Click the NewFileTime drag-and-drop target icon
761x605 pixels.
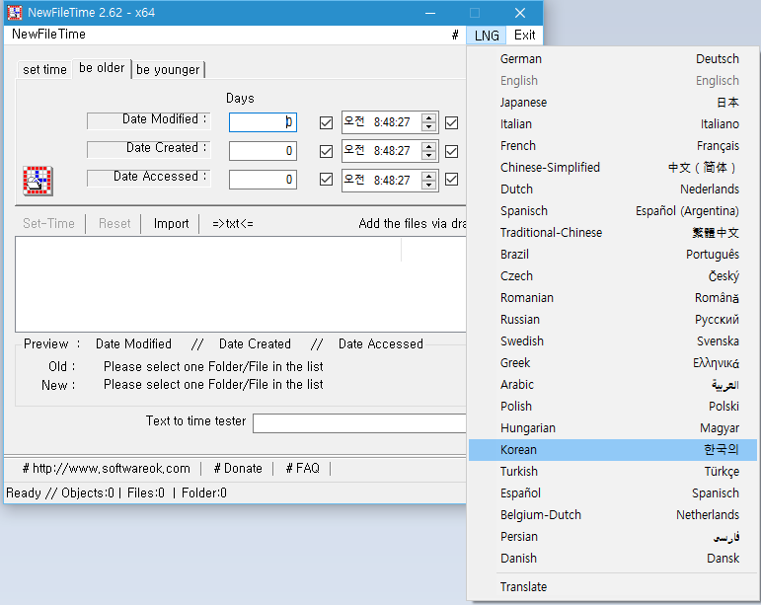coord(38,181)
